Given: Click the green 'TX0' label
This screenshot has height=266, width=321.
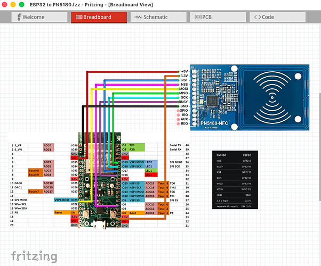Looking at the screenshot, I should tap(132, 145).
